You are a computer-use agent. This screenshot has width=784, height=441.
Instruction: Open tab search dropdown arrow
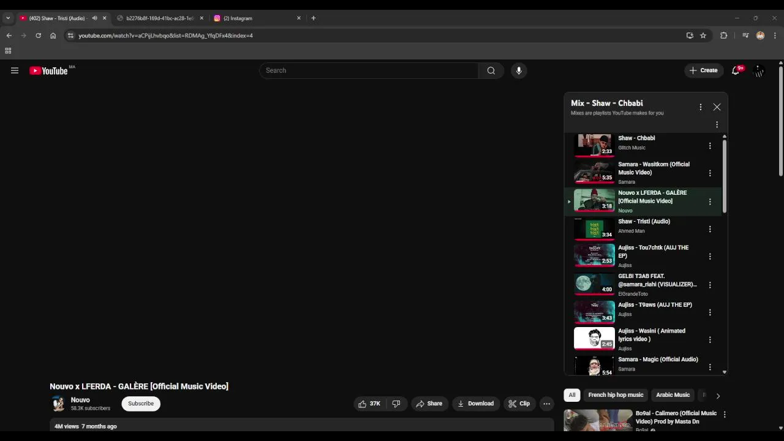click(8, 18)
